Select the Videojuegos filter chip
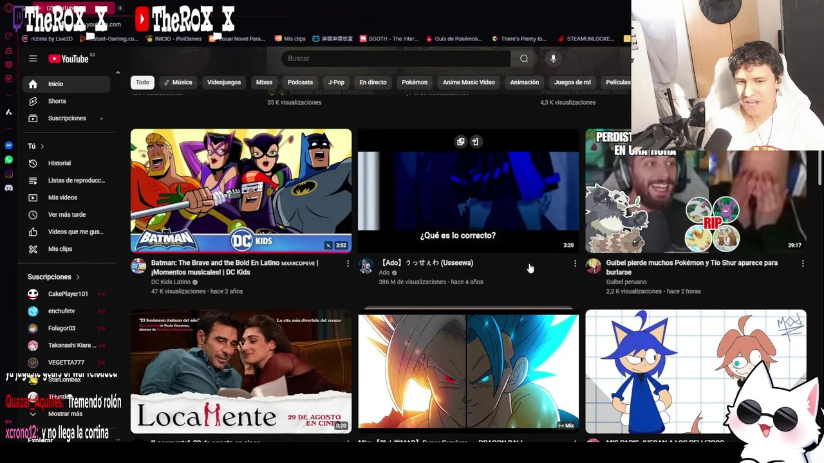Viewport: 824px width, 463px height. click(x=224, y=82)
